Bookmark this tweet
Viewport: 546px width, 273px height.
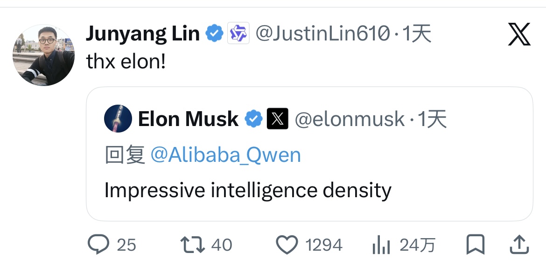click(x=476, y=245)
